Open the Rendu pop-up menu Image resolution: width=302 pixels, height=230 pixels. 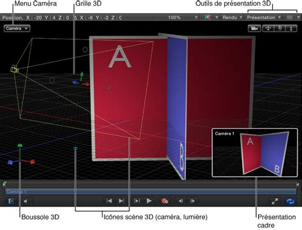tap(232, 18)
